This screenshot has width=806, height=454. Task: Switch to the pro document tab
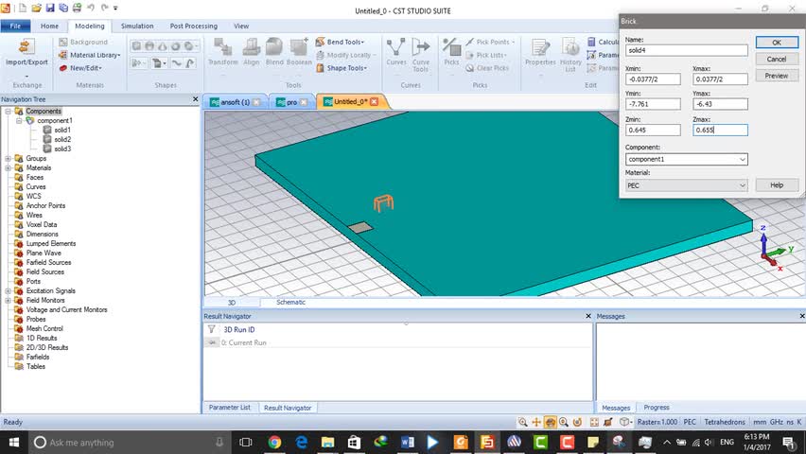[x=291, y=102]
